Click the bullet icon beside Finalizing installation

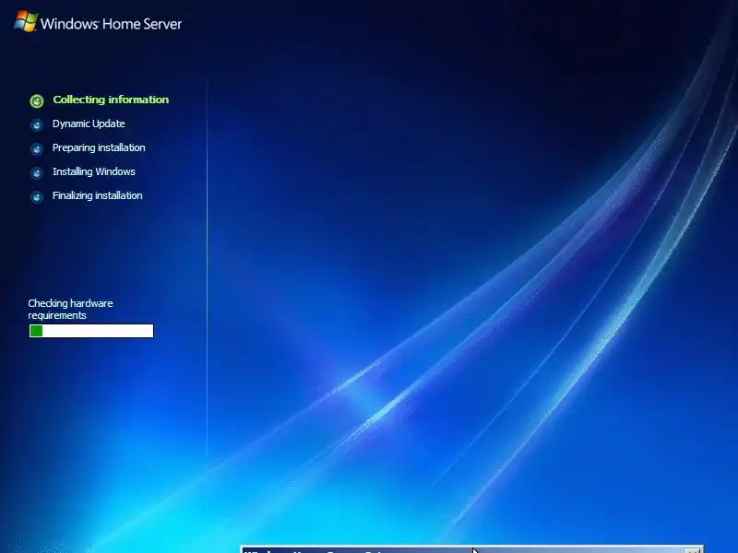[37, 196]
